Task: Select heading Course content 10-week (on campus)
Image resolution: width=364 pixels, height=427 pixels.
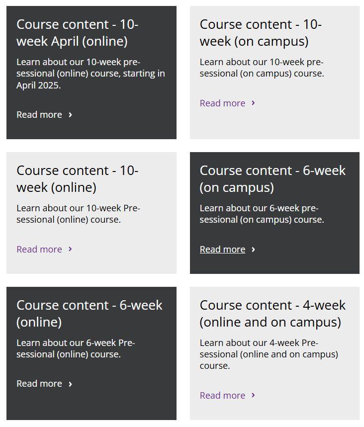Action: [x=261, y=33]
